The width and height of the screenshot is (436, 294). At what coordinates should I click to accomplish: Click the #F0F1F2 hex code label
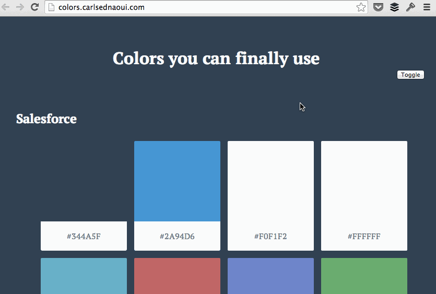270,236
